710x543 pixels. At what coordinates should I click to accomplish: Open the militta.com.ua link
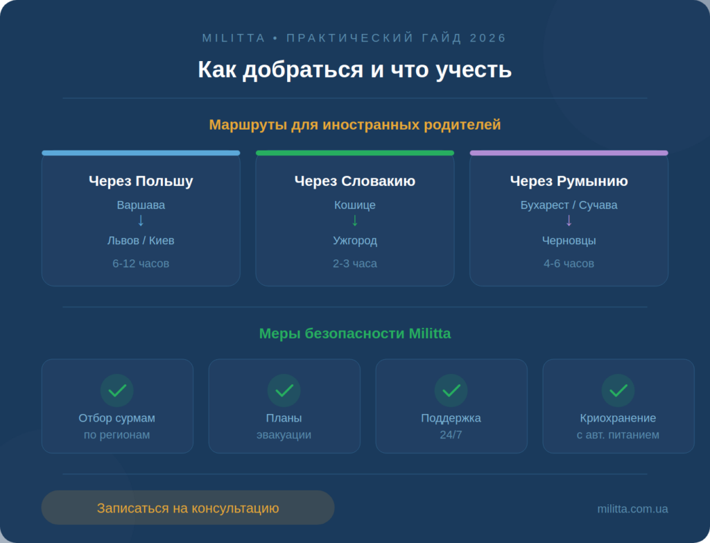632,508
